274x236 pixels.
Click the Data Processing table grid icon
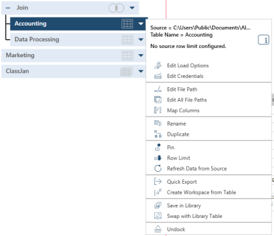(x=127, y=40)
